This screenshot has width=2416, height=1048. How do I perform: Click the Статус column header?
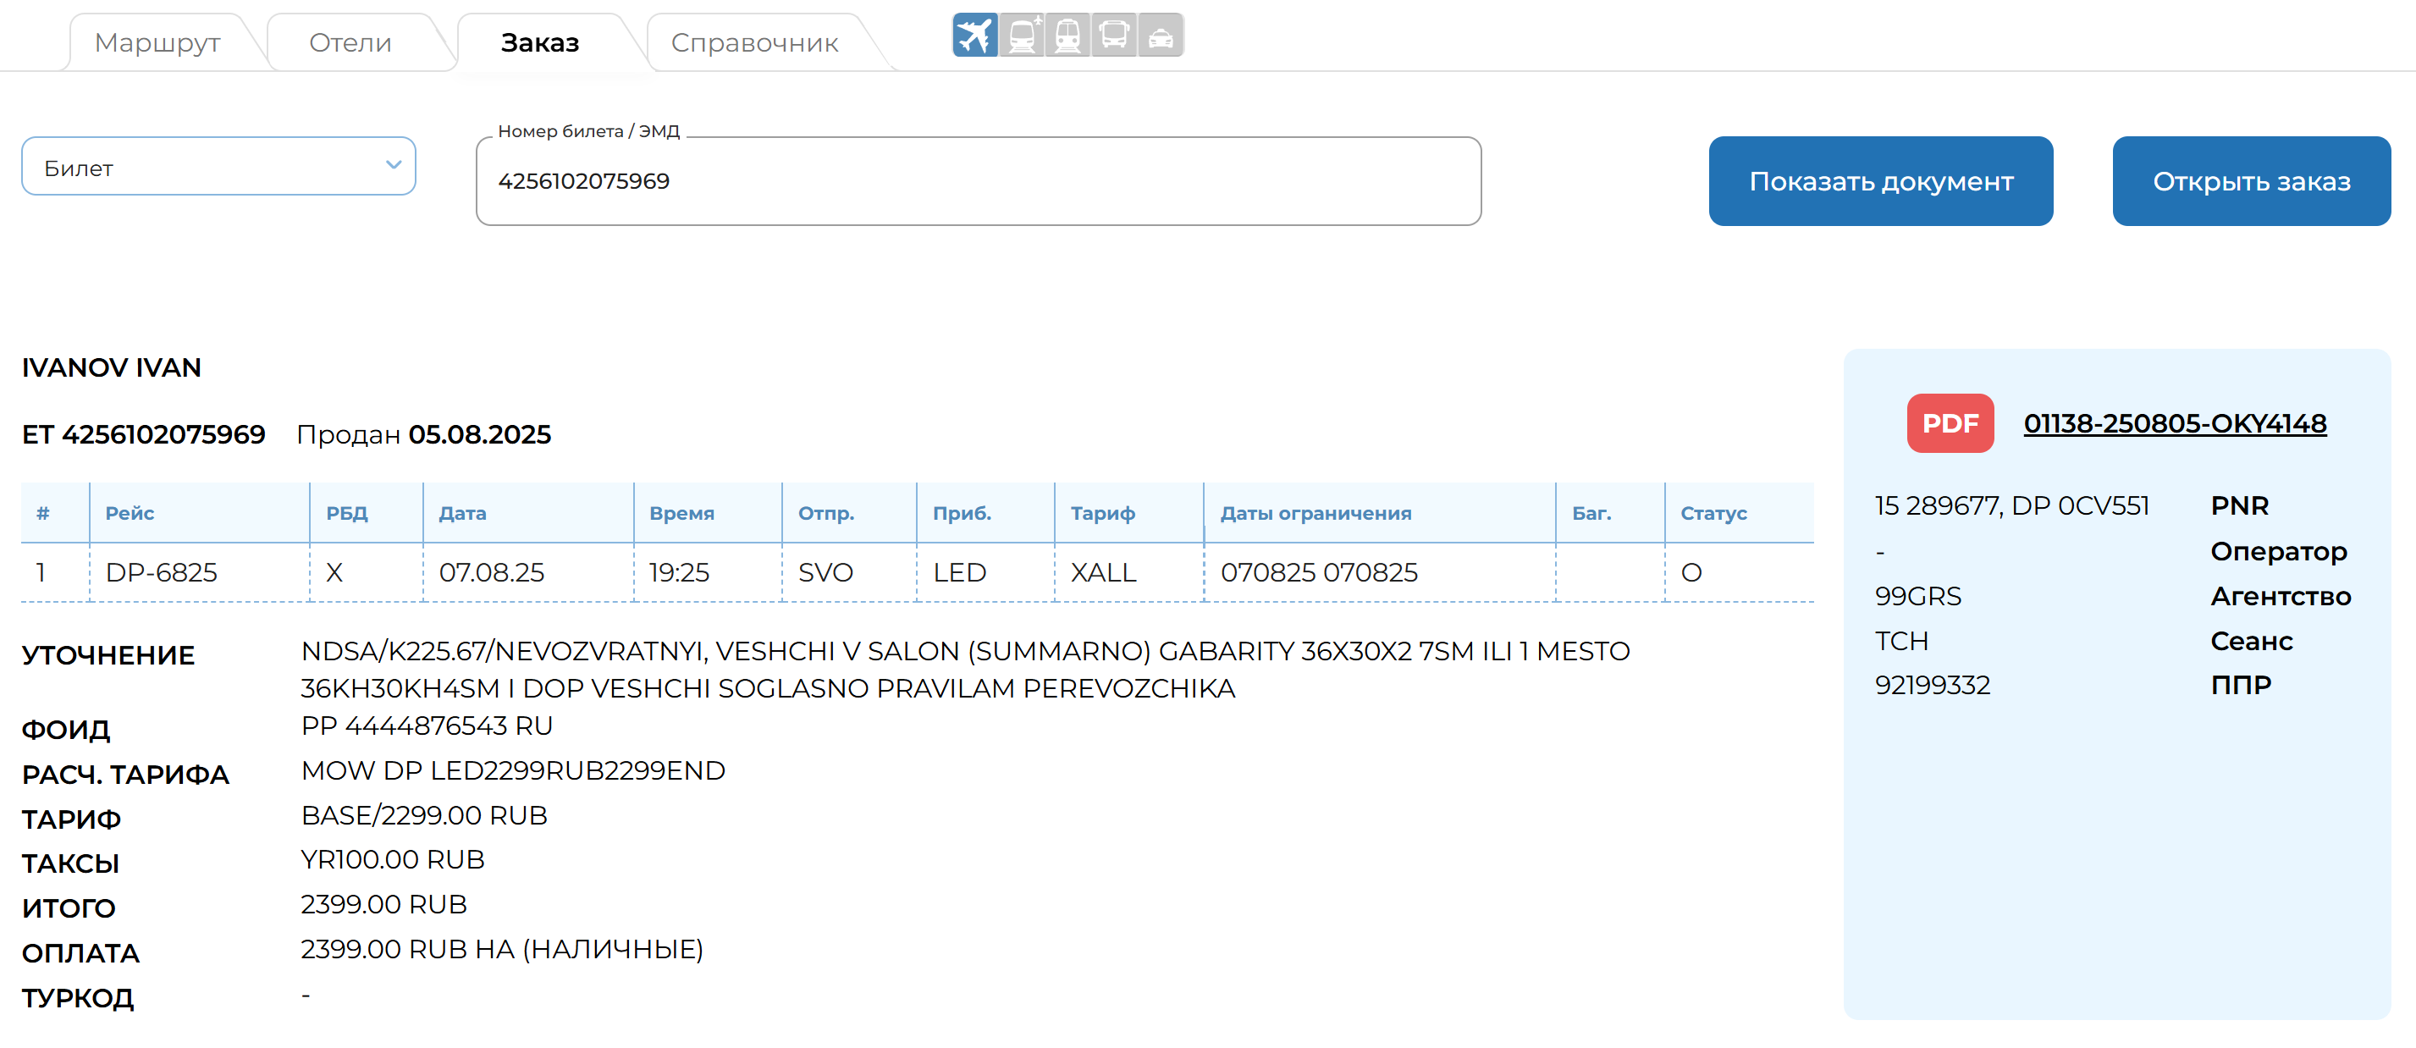click(1713, 513)
